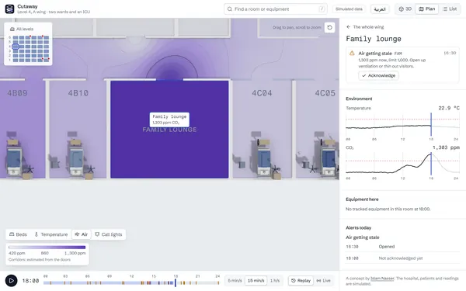Select Live mode
Image resolution: width=466 pixels, height=291 pixels.
(323, 281)
